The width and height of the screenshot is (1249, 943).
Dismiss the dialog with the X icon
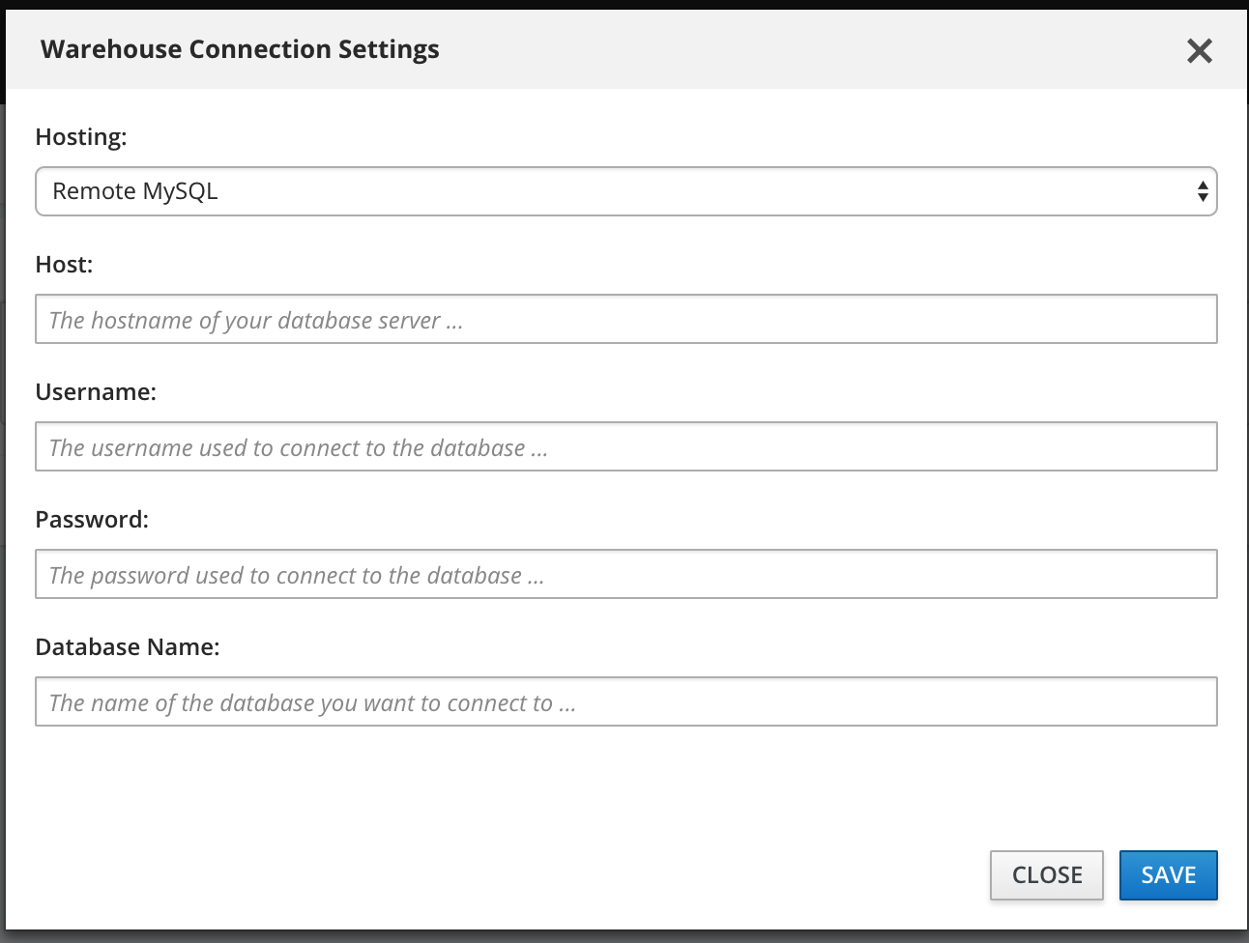click(x=1199, y=51)
